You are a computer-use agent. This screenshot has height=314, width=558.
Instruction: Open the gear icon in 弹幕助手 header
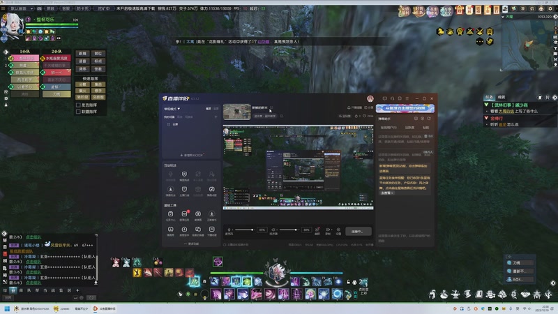pos(423,119)
